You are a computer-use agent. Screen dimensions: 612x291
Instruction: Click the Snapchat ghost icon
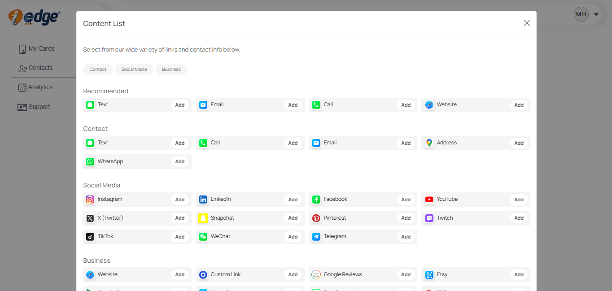pyautogui.click(x=203, y=218)
